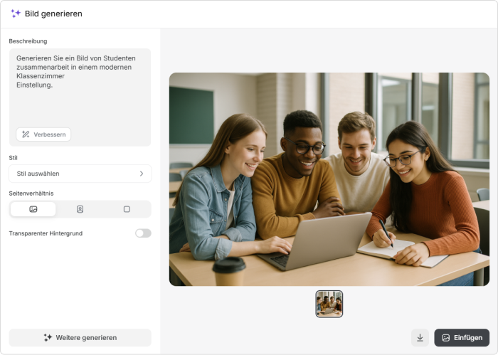Select the landscape aspect ratio icon
This screenshot has height=355, width=498.
point(33,209)
